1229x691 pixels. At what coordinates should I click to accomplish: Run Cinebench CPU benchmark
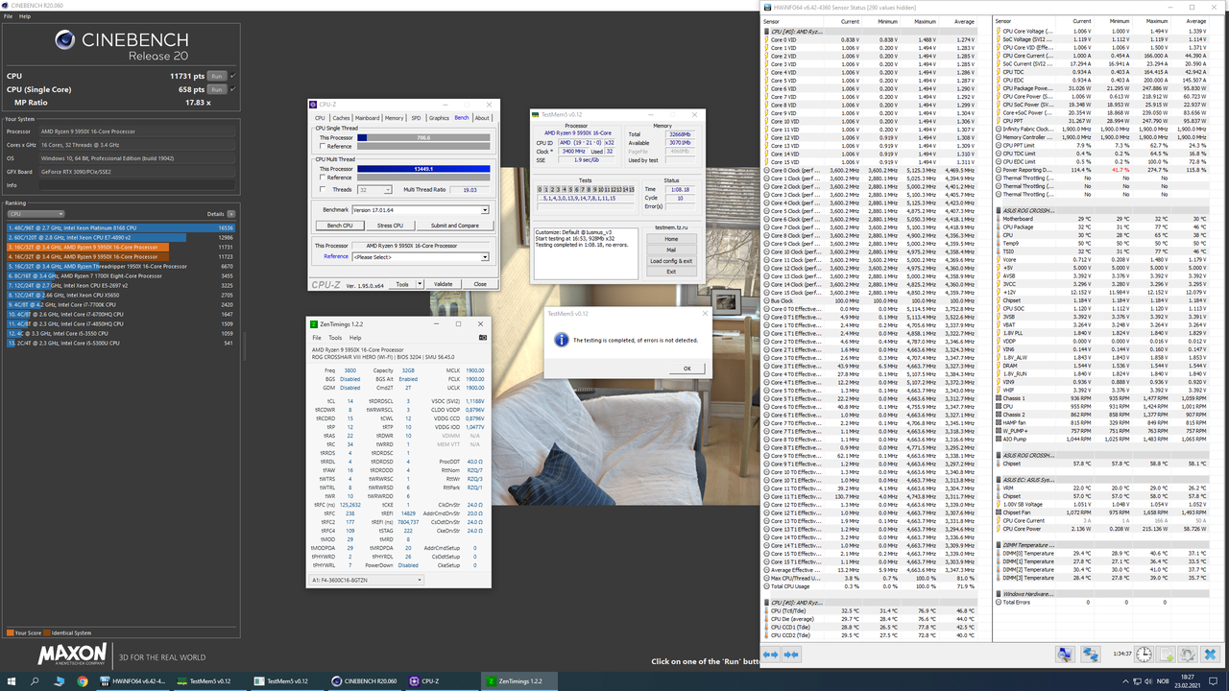click(217, 76)
